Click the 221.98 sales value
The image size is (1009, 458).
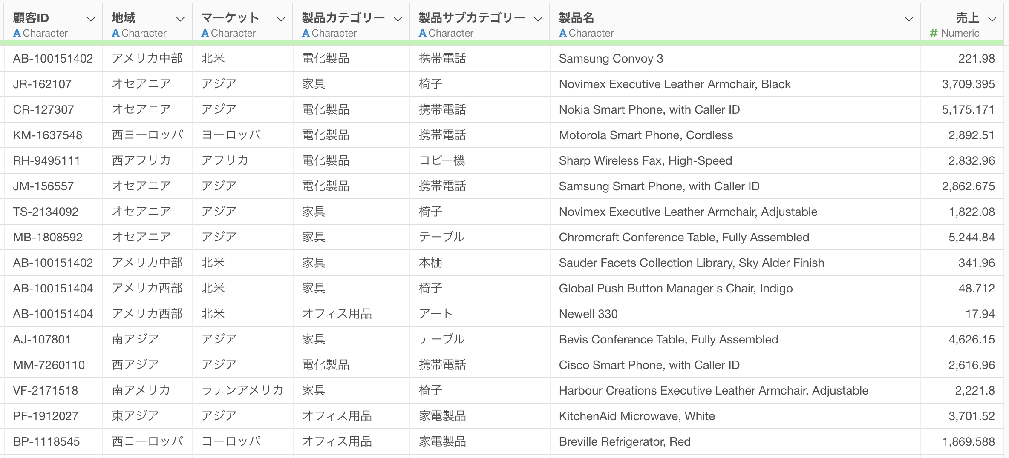pyautogui.click(x=977, y=58)
